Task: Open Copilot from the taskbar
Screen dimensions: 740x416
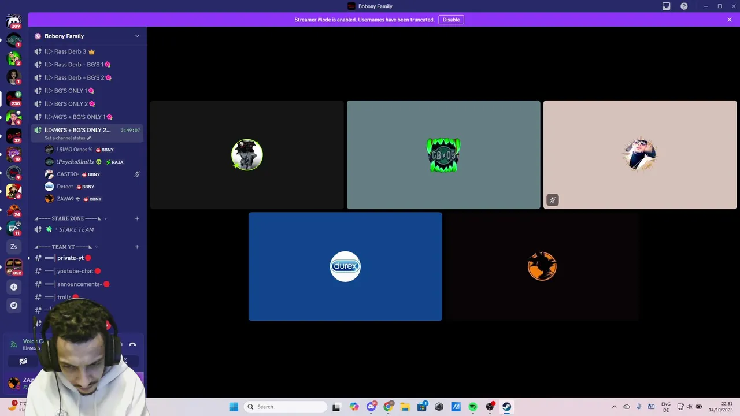Action: tap(354, 407)
